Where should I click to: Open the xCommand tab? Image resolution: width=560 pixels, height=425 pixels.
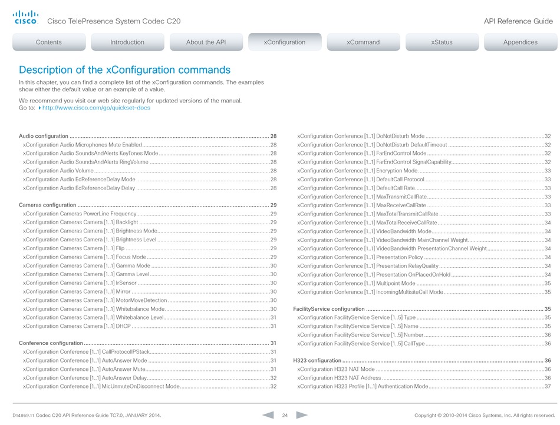[x=363, y=42]
